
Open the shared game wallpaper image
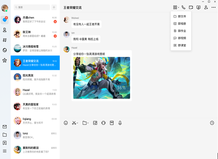102,78
